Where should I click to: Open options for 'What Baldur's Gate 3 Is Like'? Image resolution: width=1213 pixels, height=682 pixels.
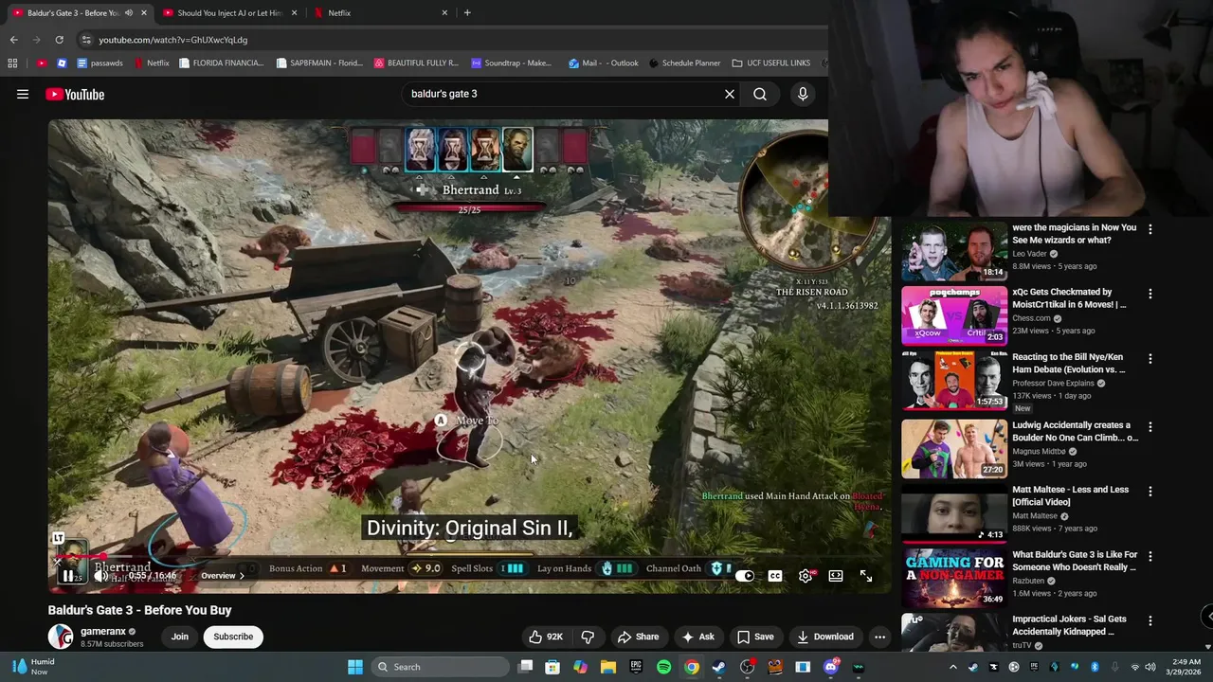point(1150,556)
